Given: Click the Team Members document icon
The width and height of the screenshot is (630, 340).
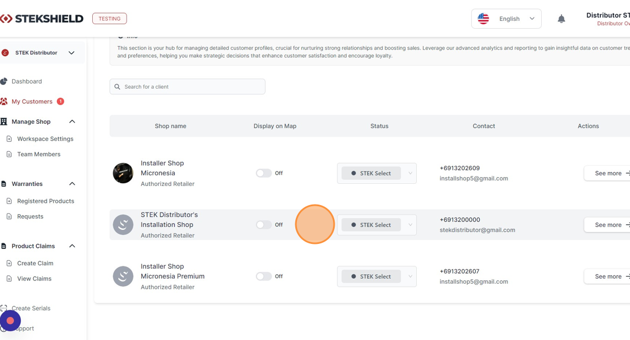Looking at the screenshot, I should 9,154.
